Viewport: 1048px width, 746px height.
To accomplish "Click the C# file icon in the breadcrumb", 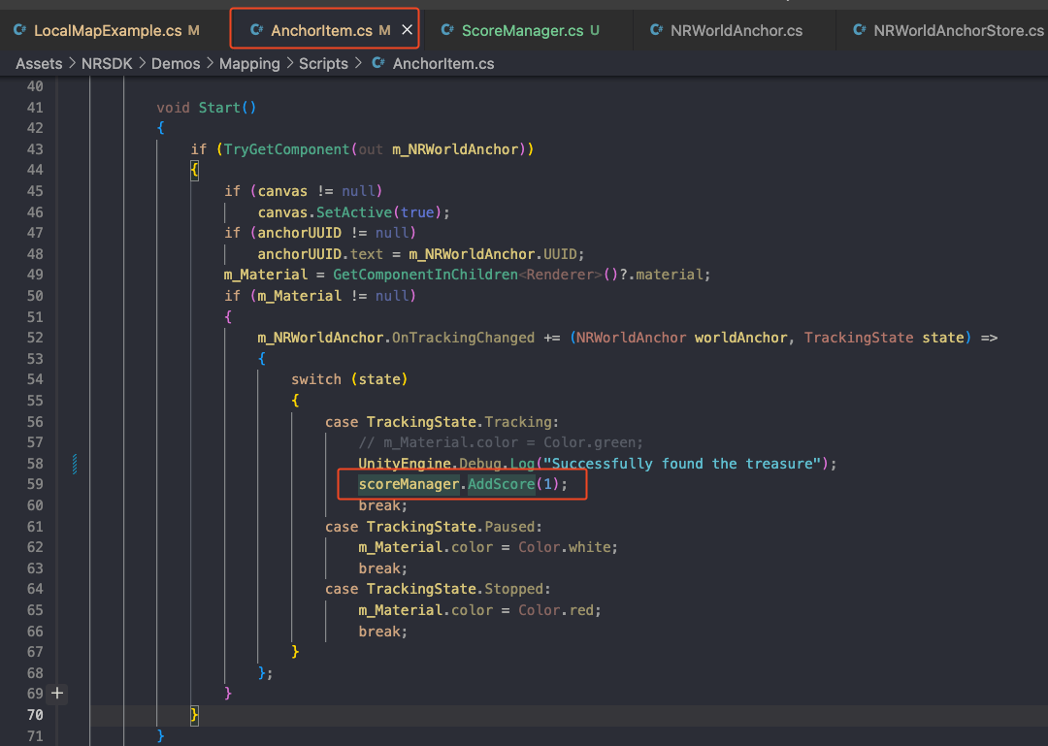I will click(378, 64).
